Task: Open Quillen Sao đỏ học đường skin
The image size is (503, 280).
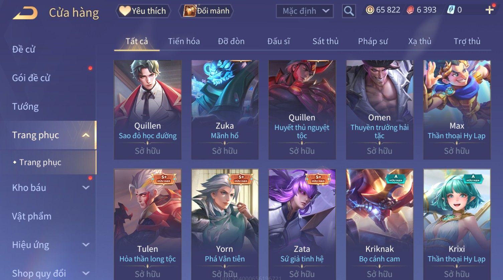Action: [x=148, y=110]
